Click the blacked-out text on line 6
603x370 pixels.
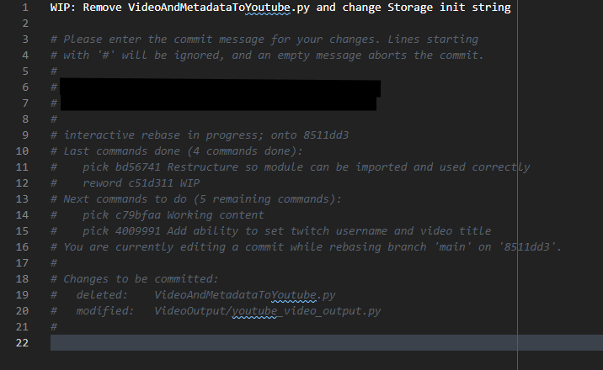click(x=221, y=88)
